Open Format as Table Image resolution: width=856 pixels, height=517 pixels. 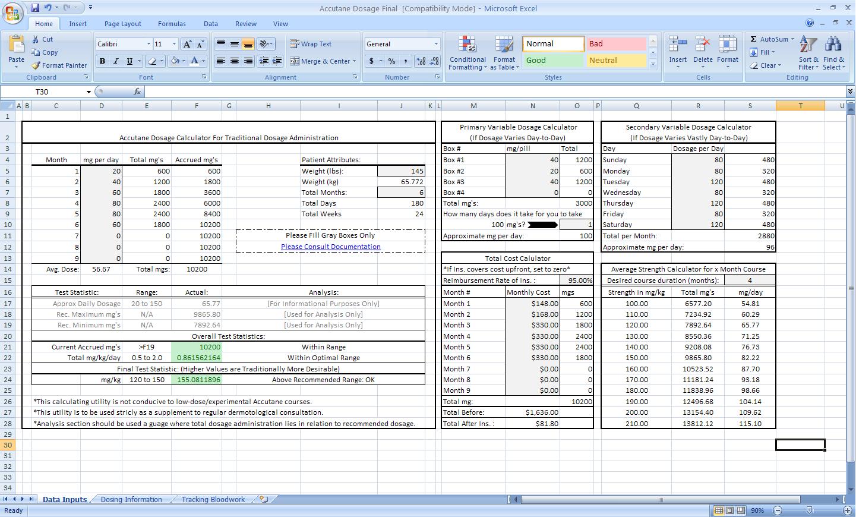point(504,53)
